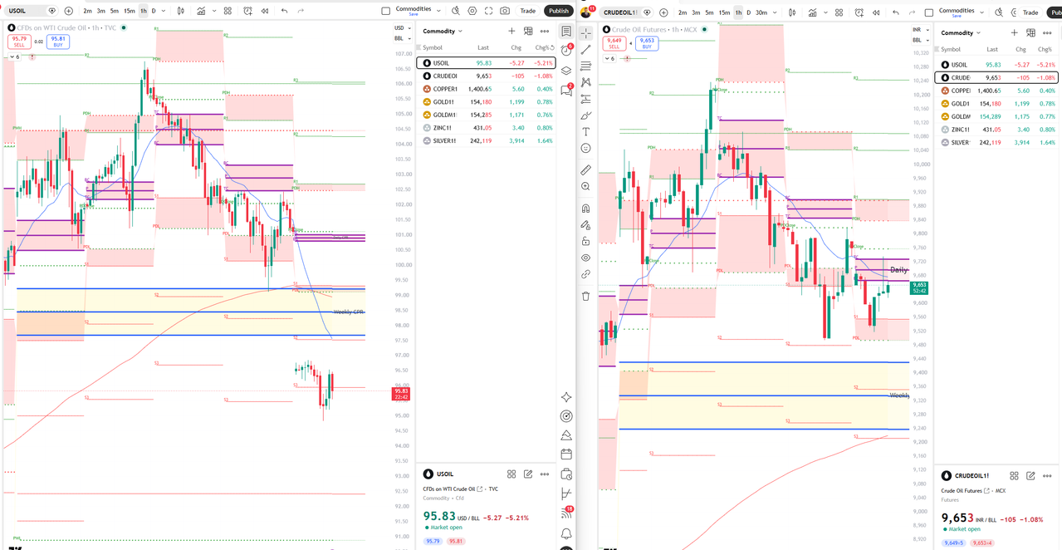Image resolution: width=1062 pixels, height=550 pixels.
Task: Open chats icon with red badge
Action: click(566, 90)
